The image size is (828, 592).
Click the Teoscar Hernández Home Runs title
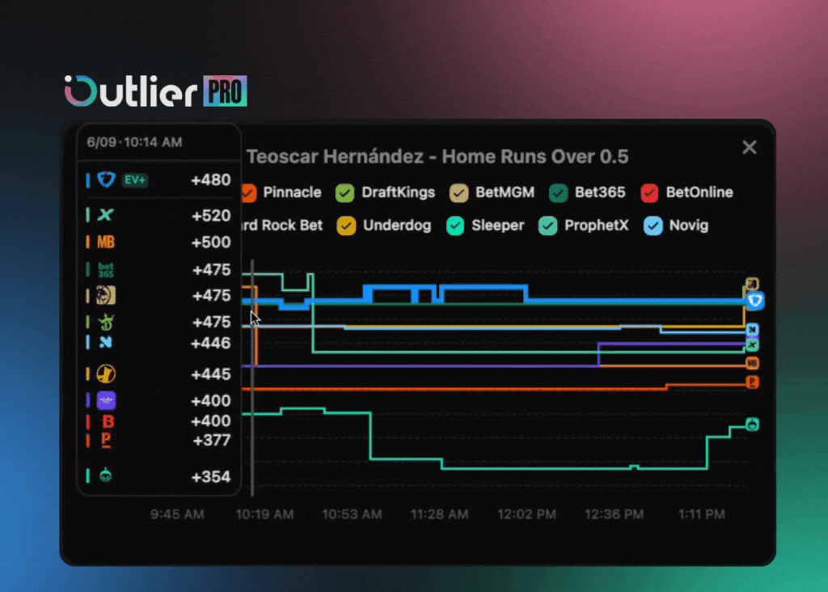(437, 156)
